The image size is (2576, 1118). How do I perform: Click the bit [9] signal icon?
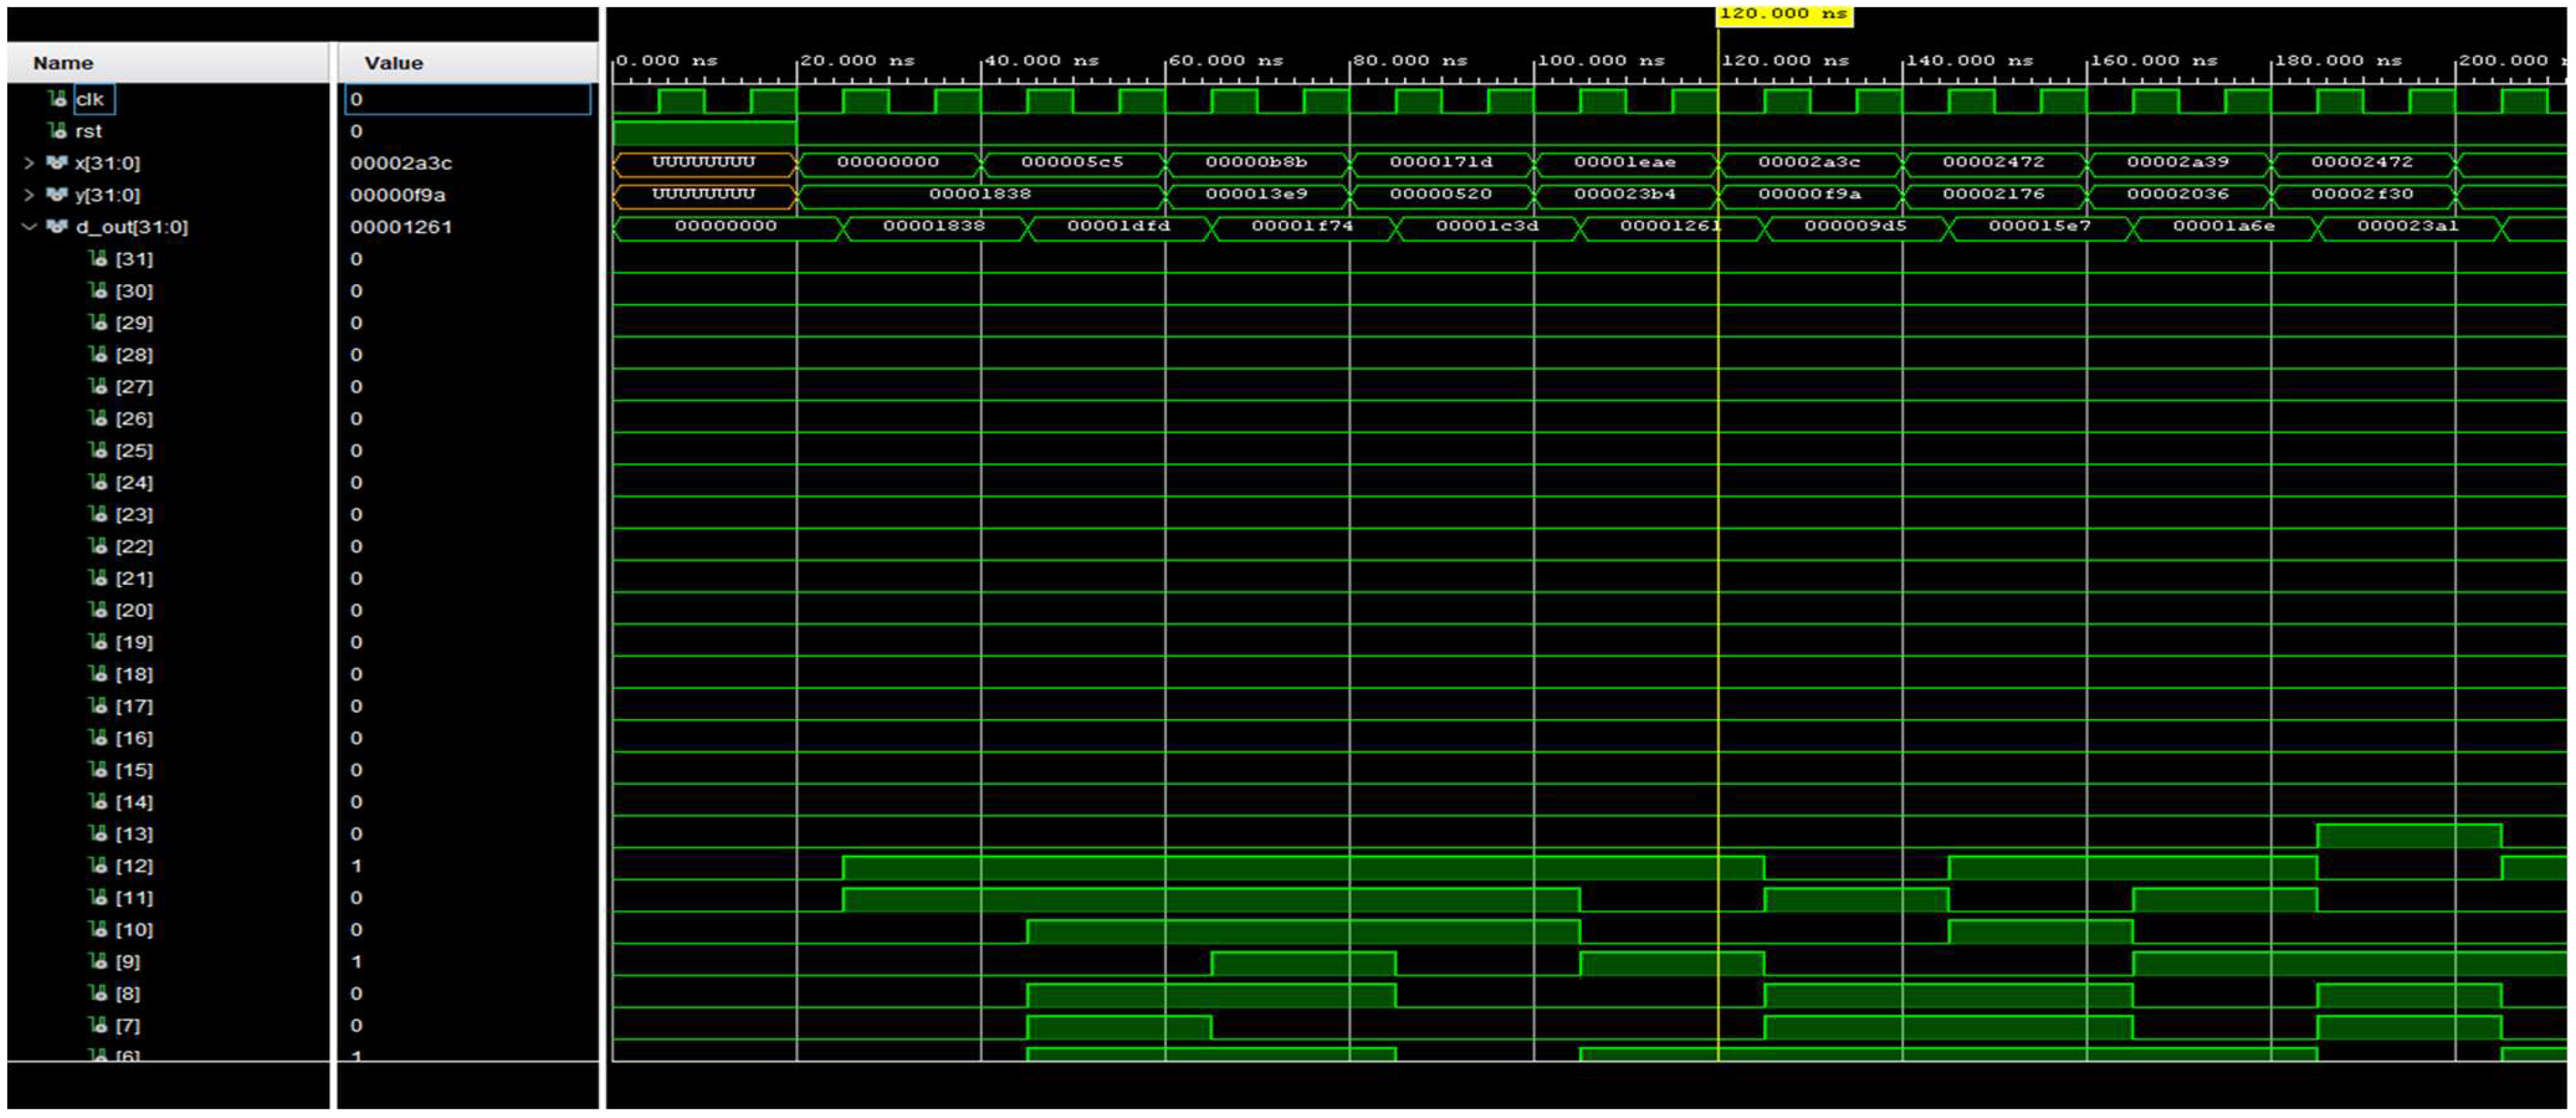(98, 962)
